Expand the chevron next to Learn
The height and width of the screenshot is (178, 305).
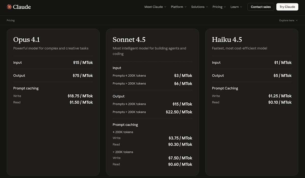tap(241, 7)
